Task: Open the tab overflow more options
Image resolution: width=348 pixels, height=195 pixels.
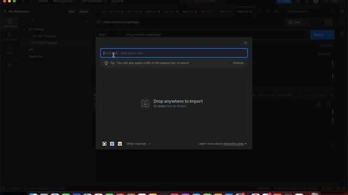Action: tap(277, 11)
